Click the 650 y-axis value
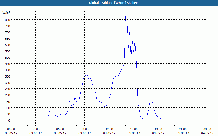The image size is (218, 136). click(8, 39)
